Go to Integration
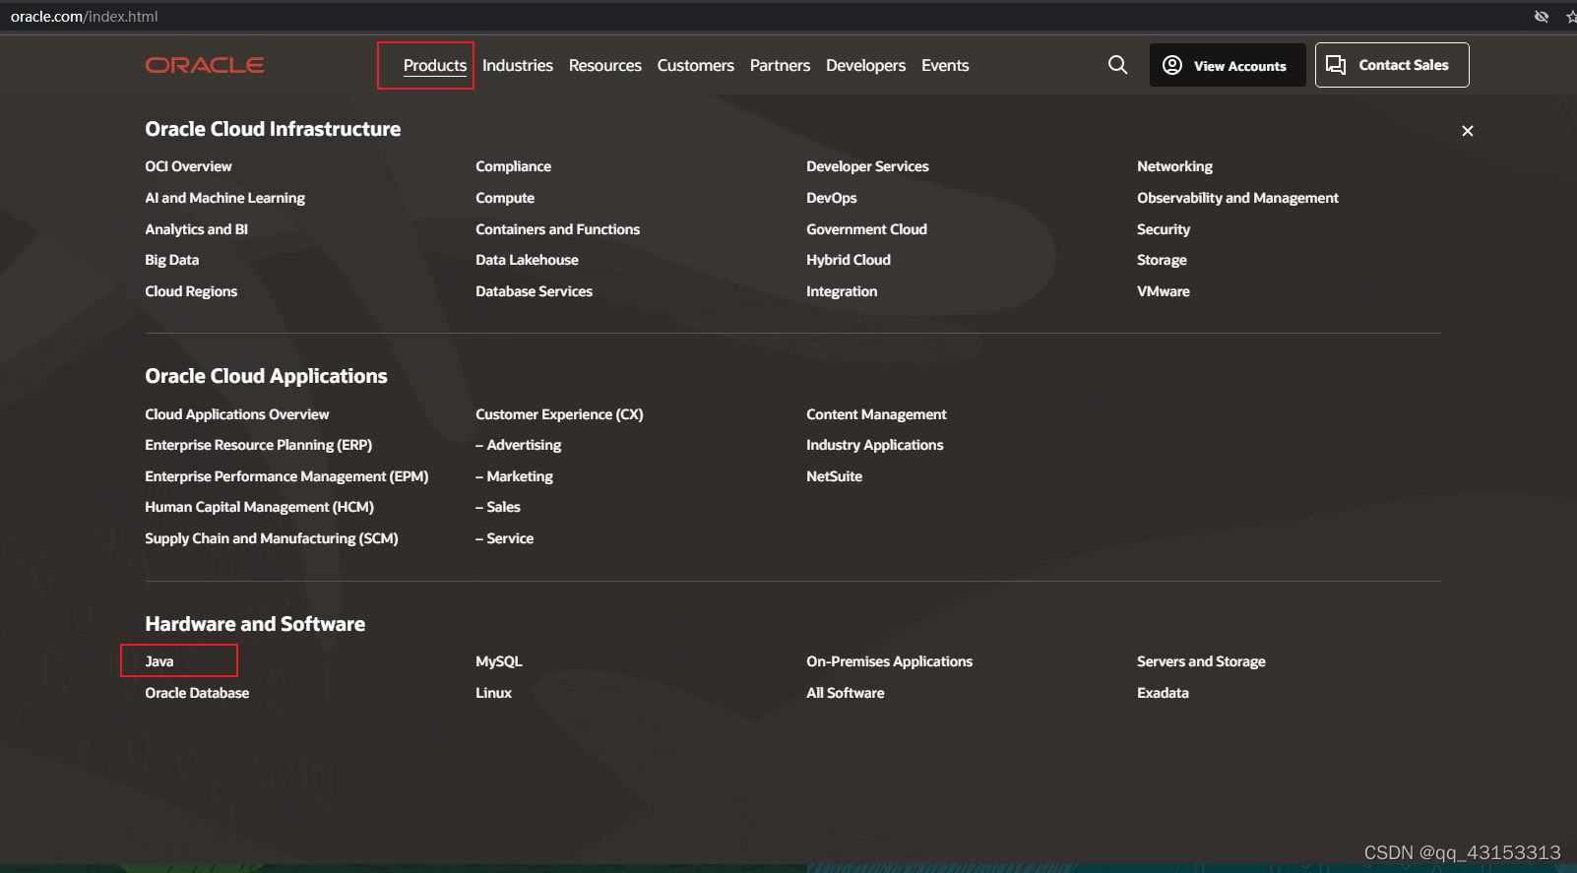 click(842, 291)
